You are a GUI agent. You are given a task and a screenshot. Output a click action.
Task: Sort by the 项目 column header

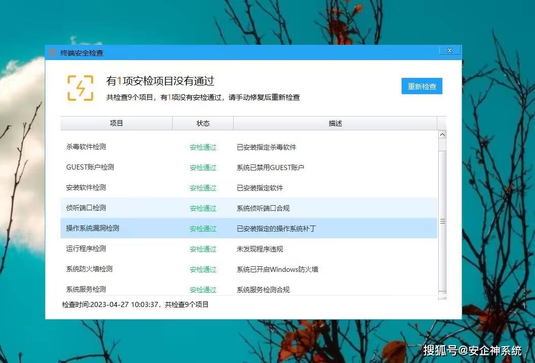click(x=117, y=123)
